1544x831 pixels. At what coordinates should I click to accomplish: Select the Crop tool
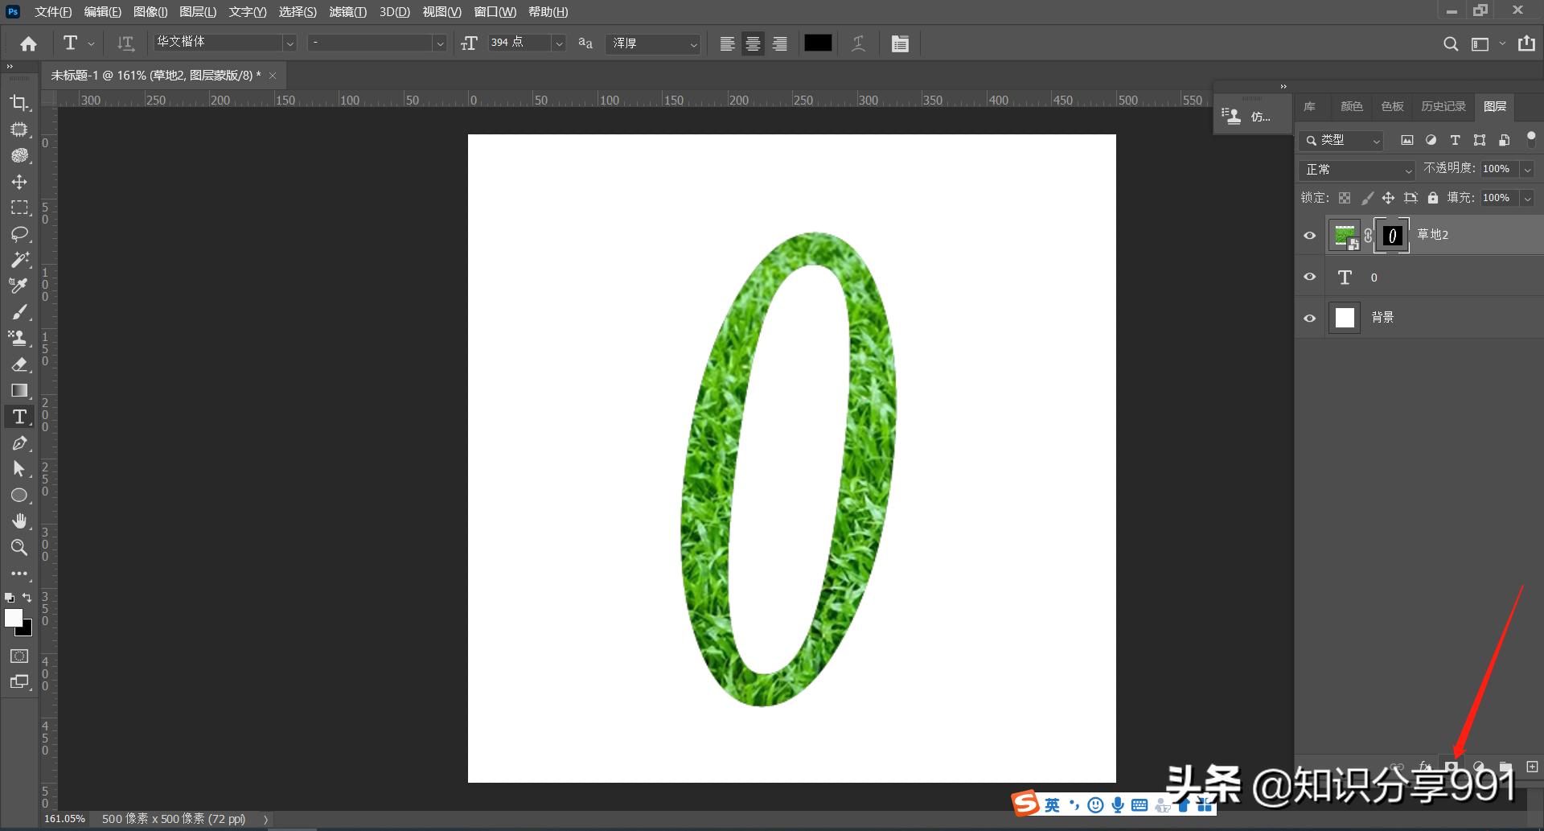pyautogui.click(x=19, y=103)
